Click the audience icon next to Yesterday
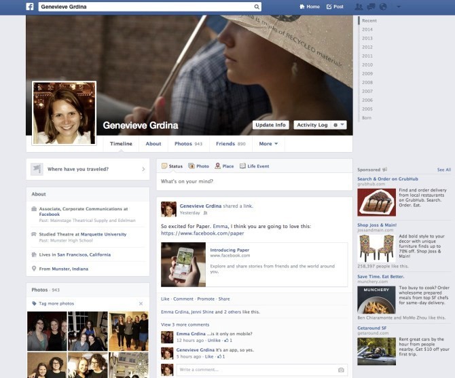 pyautogui.click(x=205, y=213)
